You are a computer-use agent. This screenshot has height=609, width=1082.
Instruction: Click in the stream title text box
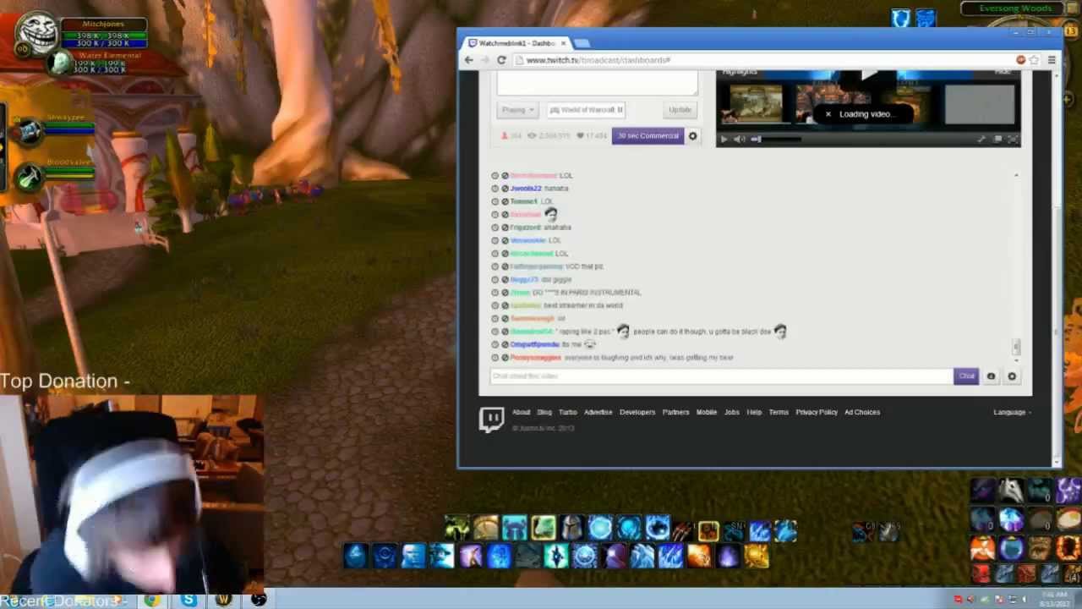coord(598,83)
